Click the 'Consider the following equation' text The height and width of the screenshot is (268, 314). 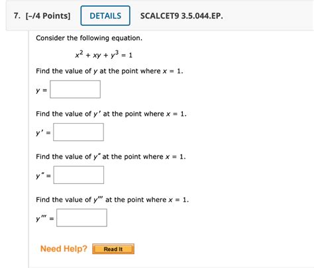tap(89, 38)
